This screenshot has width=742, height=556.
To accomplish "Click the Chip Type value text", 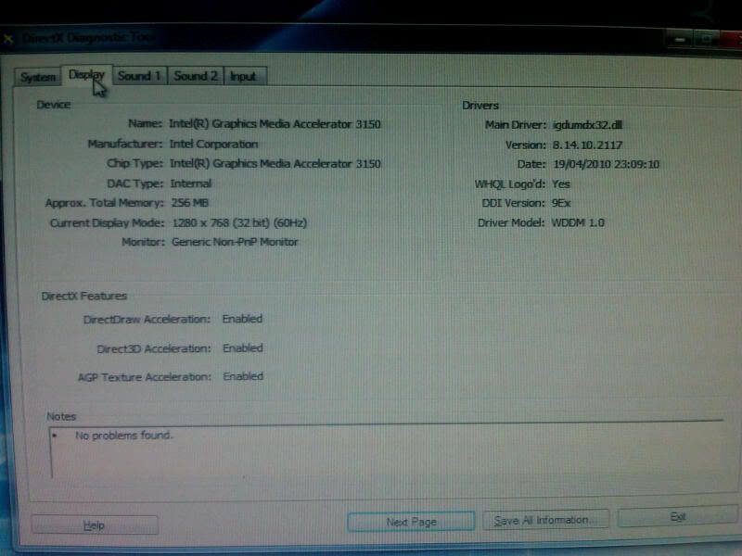I will [x=275, y=164].
